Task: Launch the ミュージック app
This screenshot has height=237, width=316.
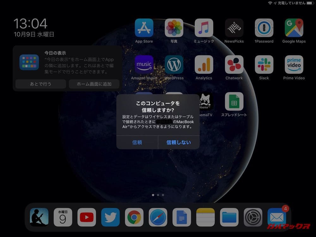Action: [204, 28]
